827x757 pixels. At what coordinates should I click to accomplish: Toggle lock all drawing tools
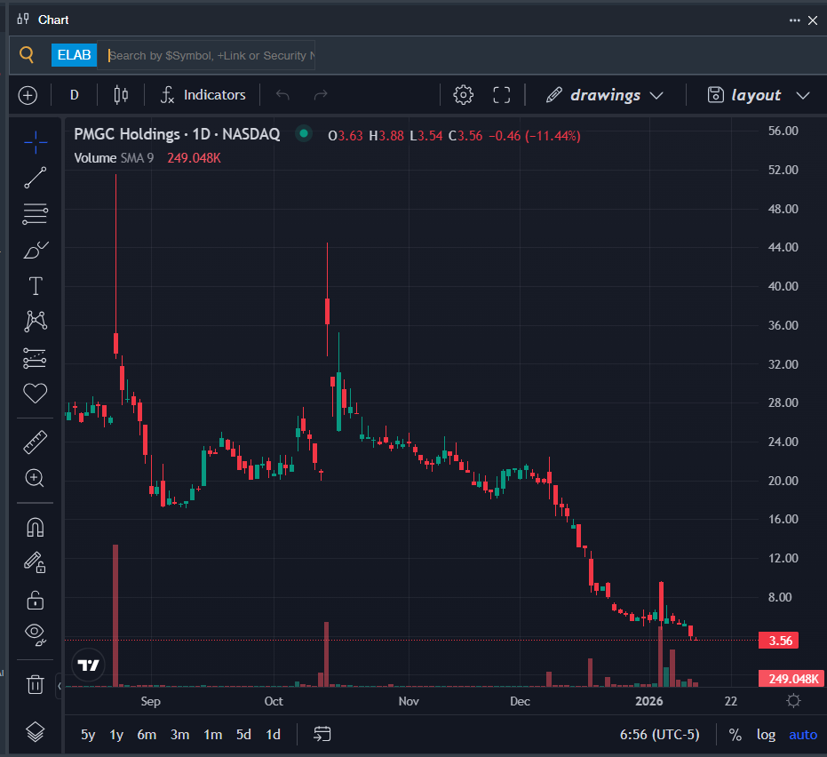pyautogui.click(x=36, y=600)
